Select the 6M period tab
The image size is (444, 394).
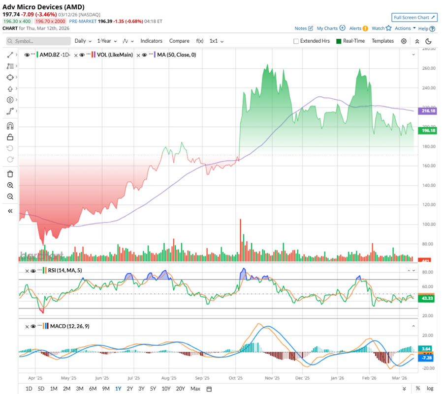[x=93, y=389]
